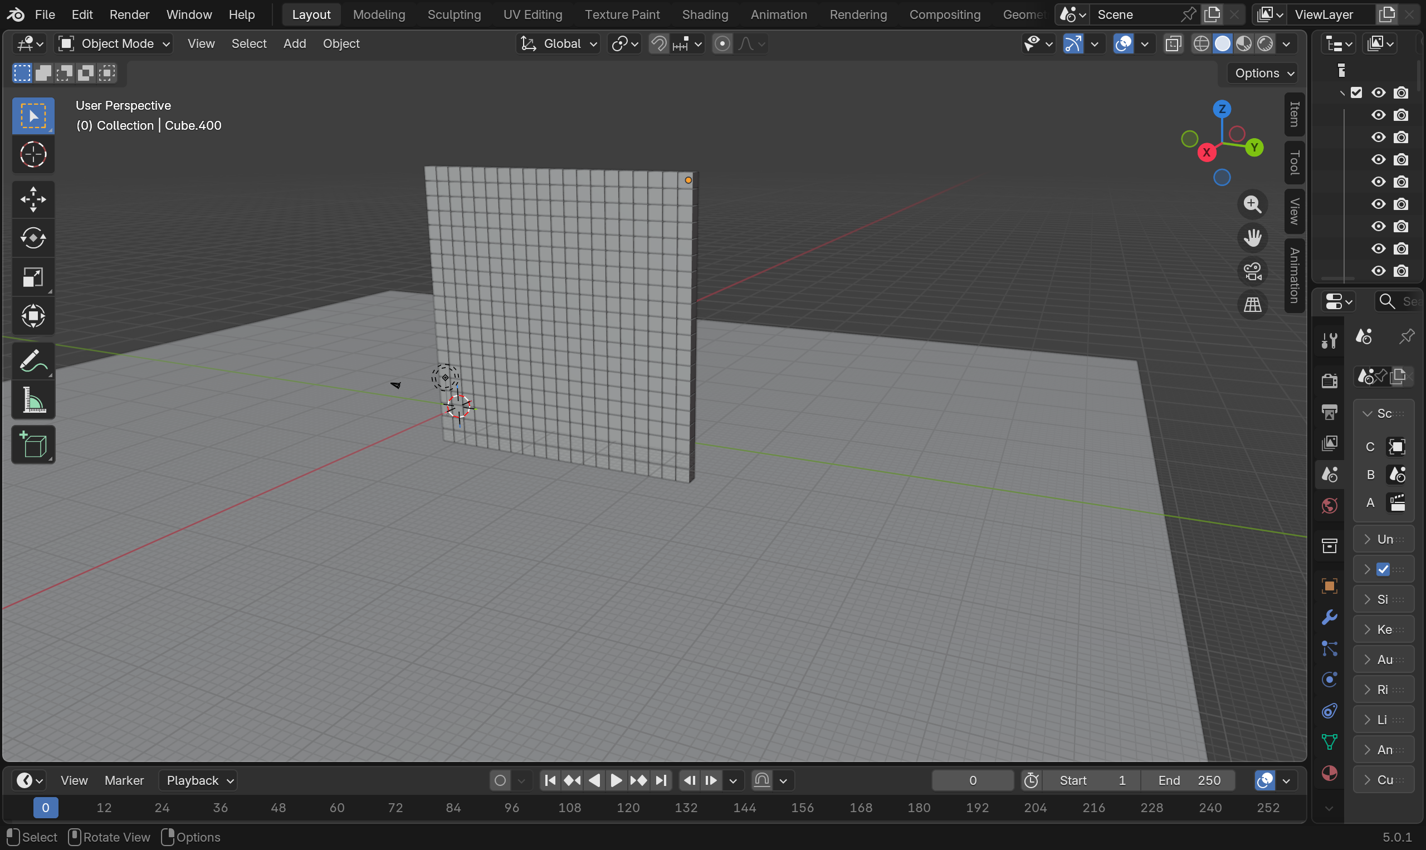Click the viewport Options button
1426x850 pixels.
pyautogui.click(x=1263, y=74)
